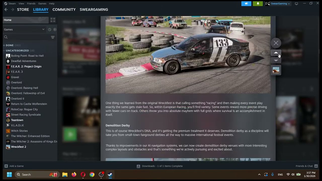Expand the Games filter dropdown
Screen dimensions: 322x181
[x=24, y=29]
